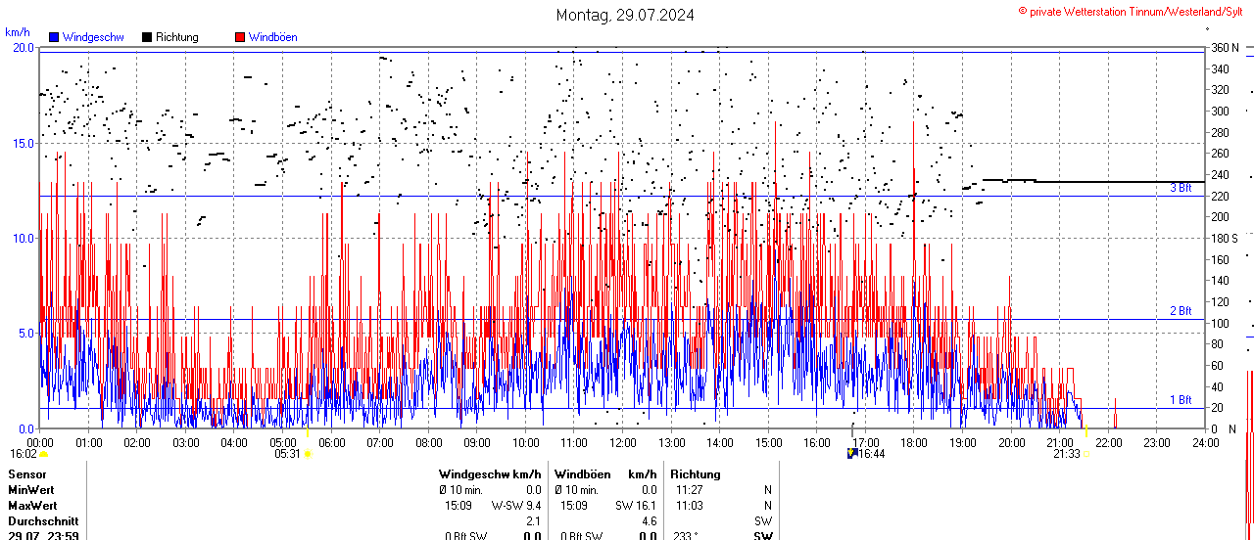Click the 4.6 average gust value
Screen dimensions: 1254x540
coord(649,521)
